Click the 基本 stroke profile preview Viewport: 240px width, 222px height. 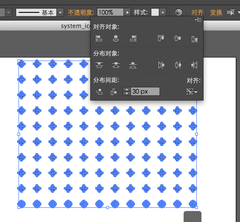36,12
